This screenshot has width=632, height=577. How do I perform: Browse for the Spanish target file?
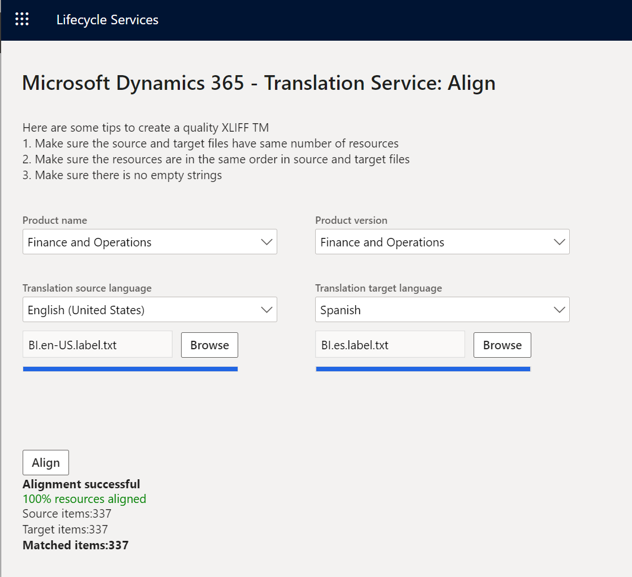point(502,345)
